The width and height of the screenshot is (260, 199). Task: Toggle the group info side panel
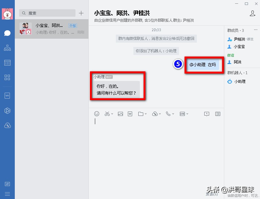pyautogui.click(x=217, y=114)
